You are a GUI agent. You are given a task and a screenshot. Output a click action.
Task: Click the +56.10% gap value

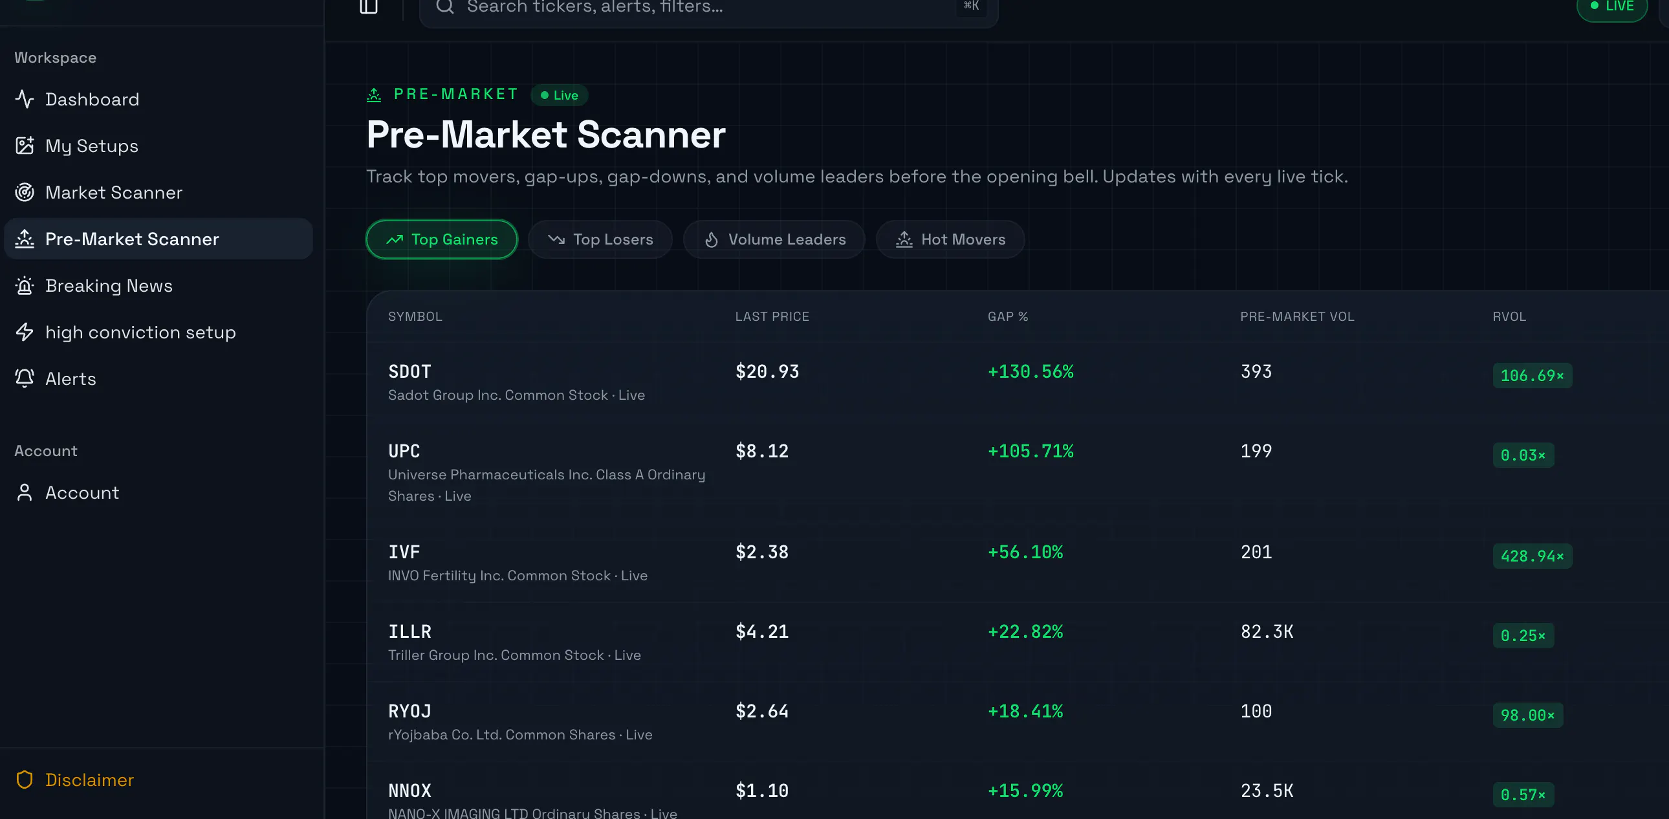coord(1025,552)
